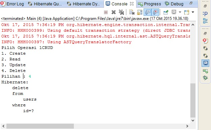This screenshot has height=130, width=211.
Task: Click the '2. Read' output line
Action: point(11,59)
